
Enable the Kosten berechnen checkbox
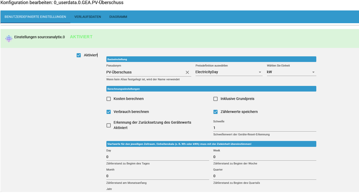(109, 99)
